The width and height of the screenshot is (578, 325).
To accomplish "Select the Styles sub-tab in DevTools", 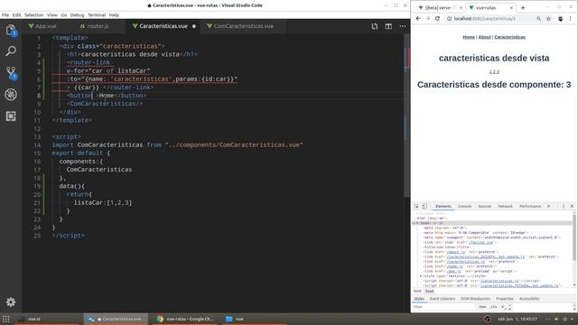I will coord(419,299).
